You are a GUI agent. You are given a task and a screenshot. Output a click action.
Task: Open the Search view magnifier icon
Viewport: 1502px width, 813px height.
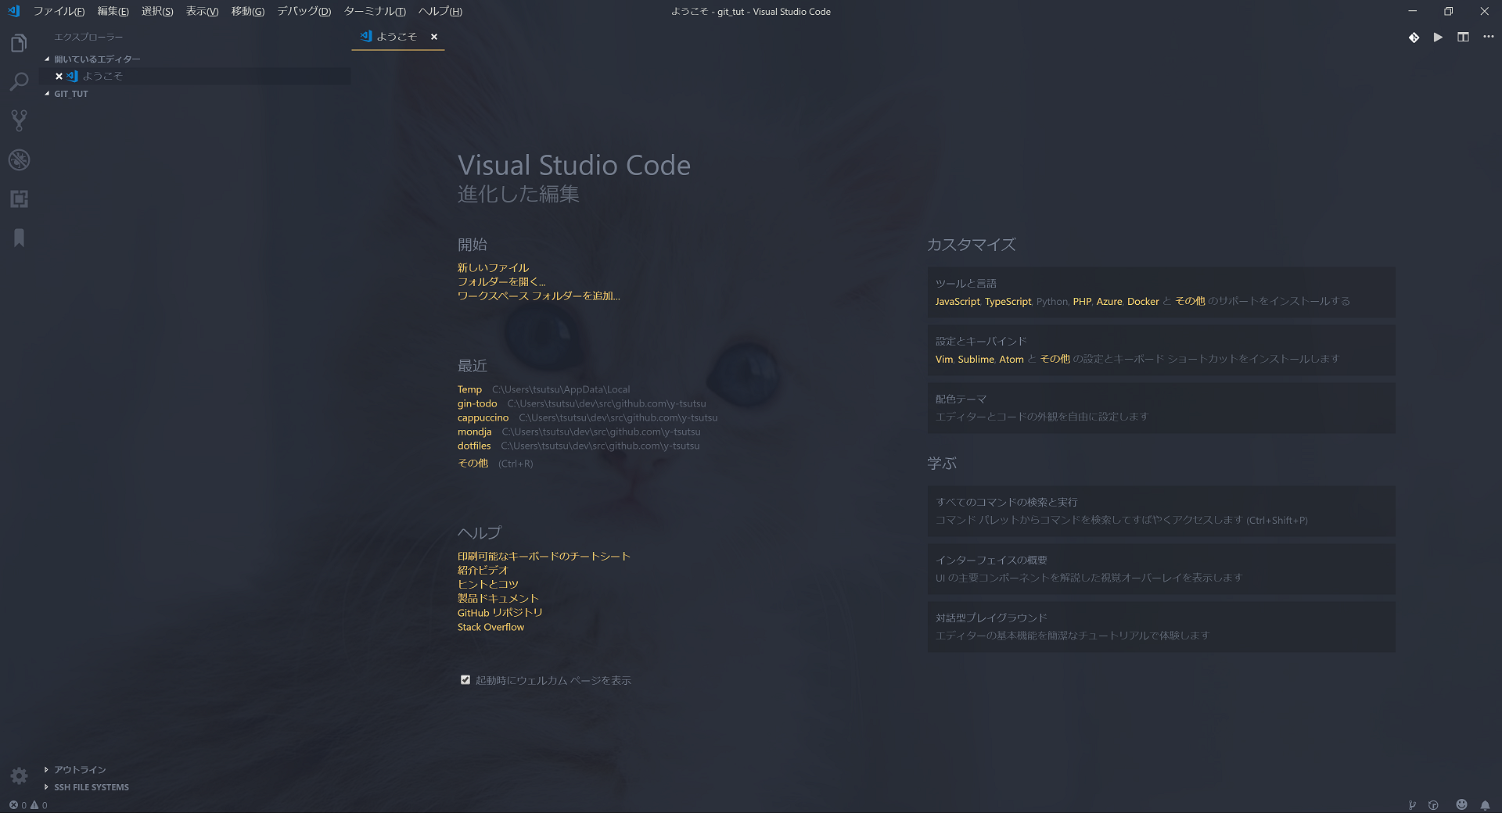19,81
